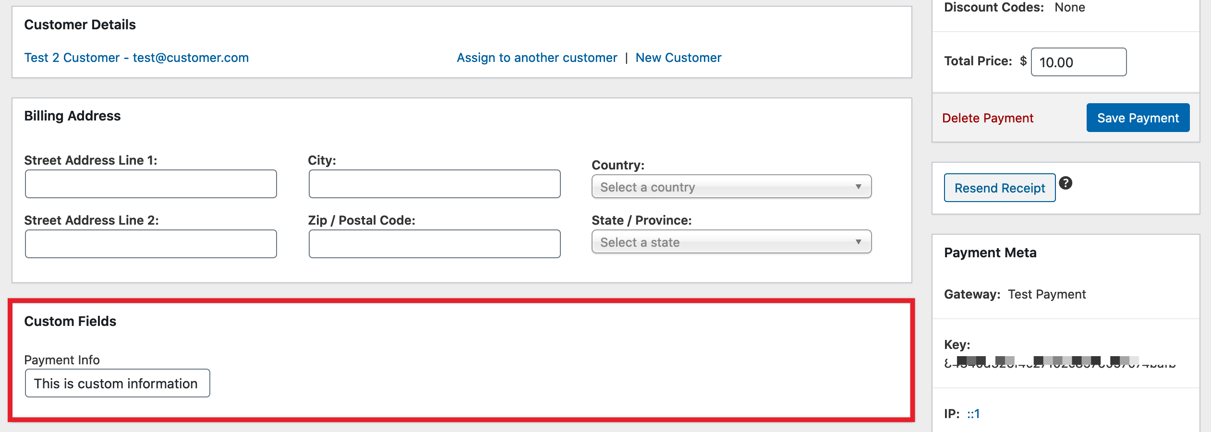Click the help icon beside Resend Receipt
Image resolution: width=1211 pixels, height=432 pixels.
tap(1066, 183)
